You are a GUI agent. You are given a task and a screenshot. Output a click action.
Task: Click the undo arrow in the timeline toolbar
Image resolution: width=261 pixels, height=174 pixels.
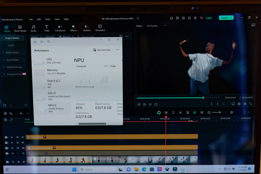[21, 114]
